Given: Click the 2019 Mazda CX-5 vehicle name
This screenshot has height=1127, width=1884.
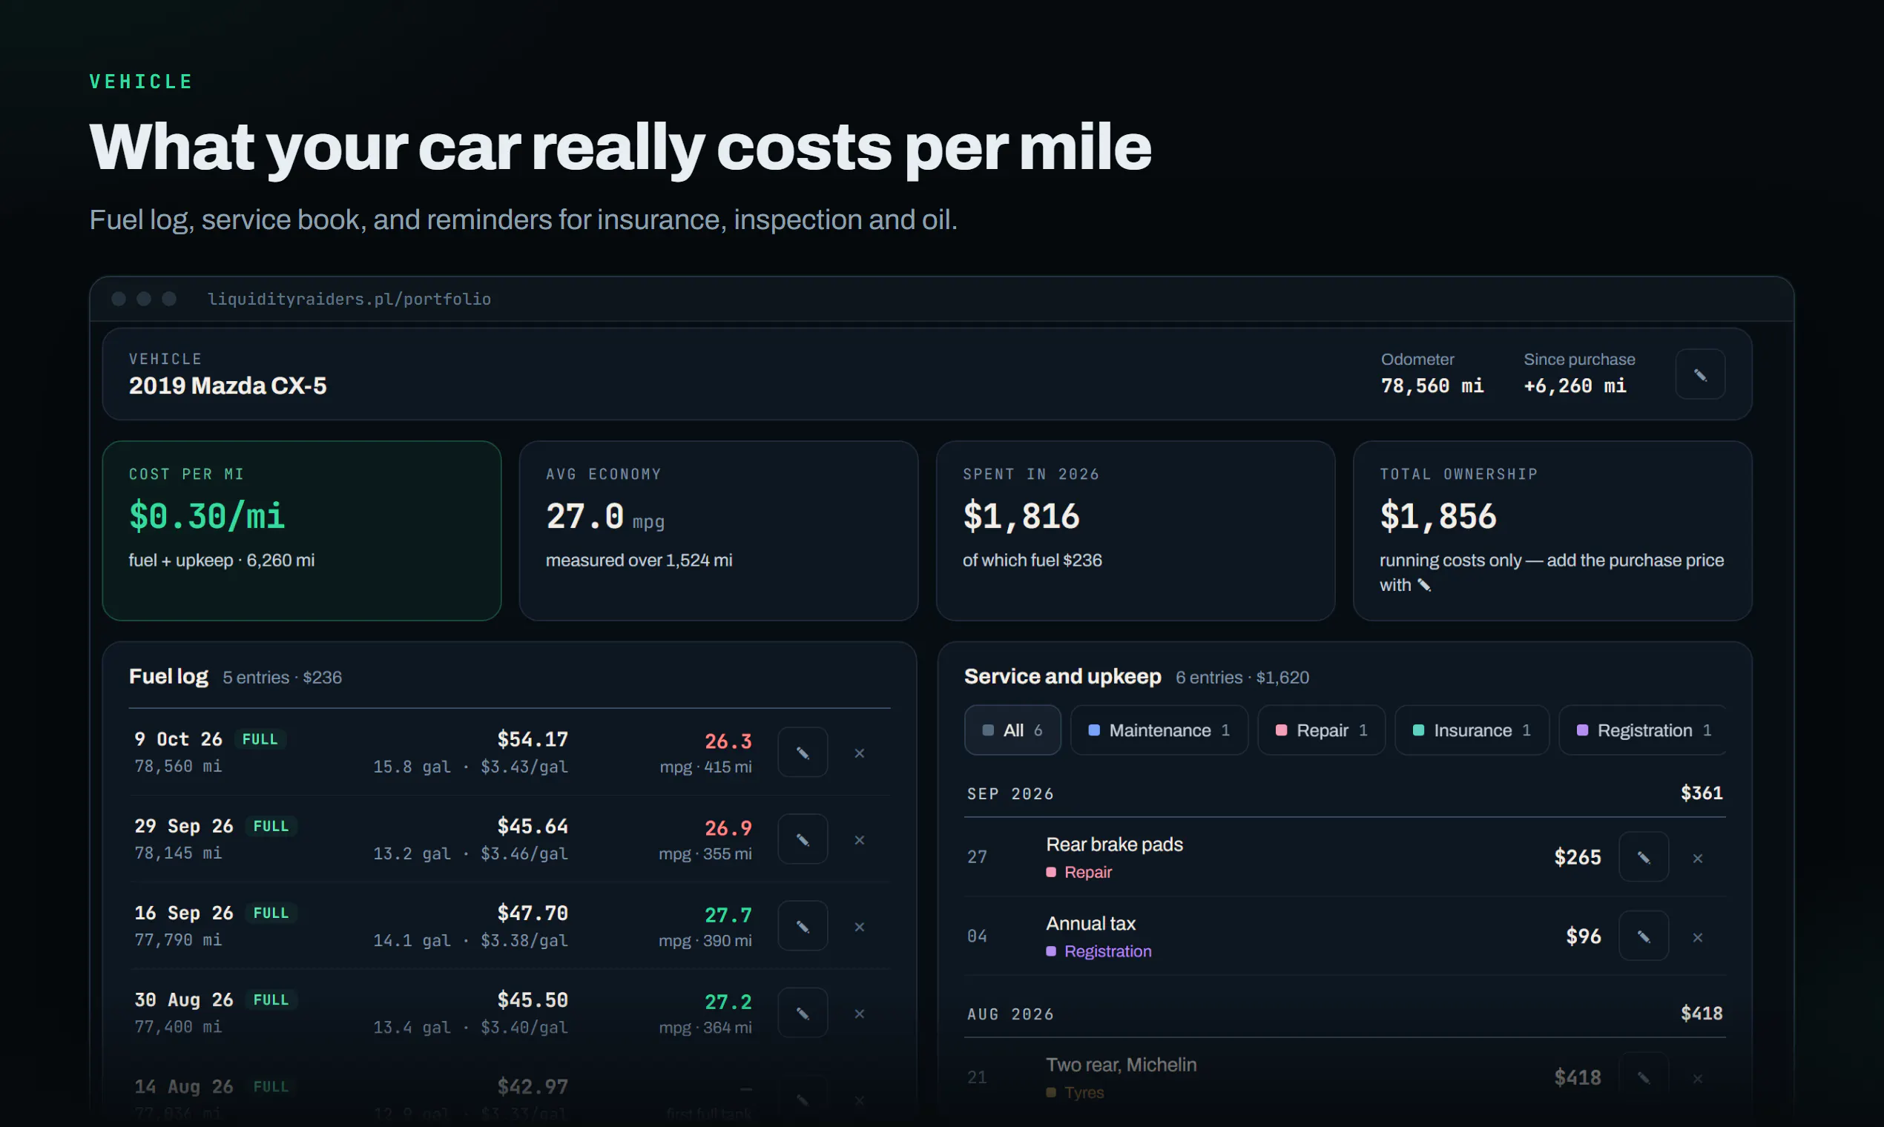Looking at the screenshot, I should 228,386.
